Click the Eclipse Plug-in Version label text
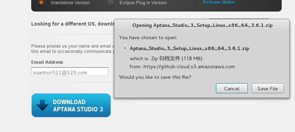The width and height of the screenshot is (295, 132). click(143, 3)
